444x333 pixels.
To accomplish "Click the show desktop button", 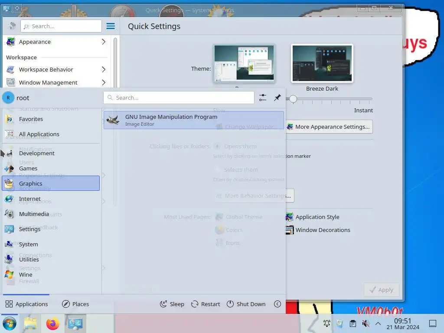I will pos(433,323).
